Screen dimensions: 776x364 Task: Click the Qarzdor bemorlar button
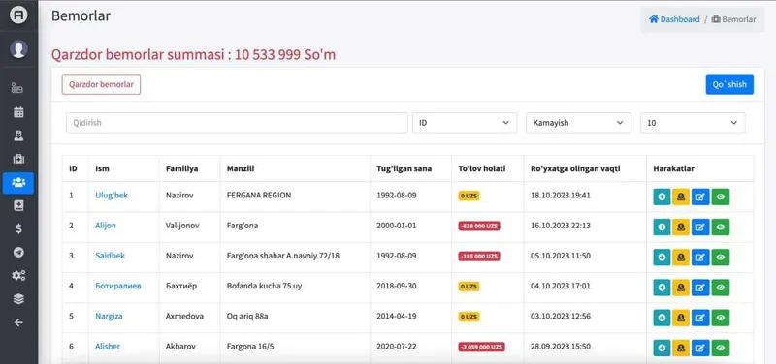point(102,84)
